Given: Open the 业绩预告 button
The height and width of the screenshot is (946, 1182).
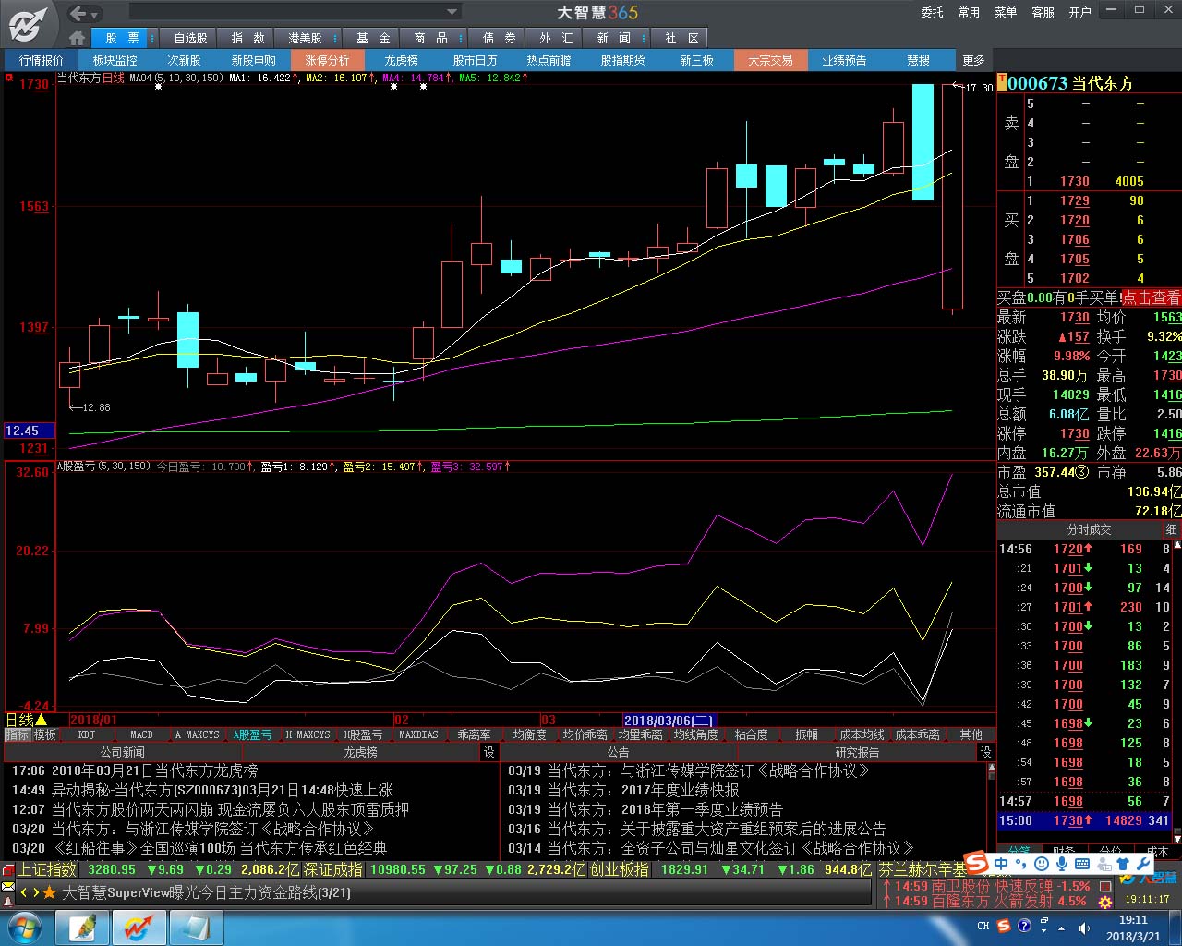Looking at the screenshot, I should (845, 60).
